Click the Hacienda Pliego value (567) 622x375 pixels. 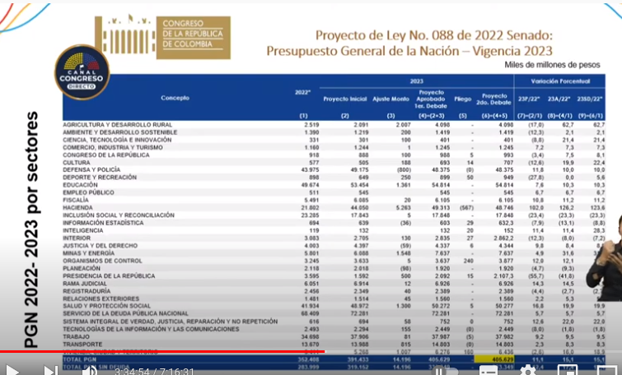pos(466,207)
